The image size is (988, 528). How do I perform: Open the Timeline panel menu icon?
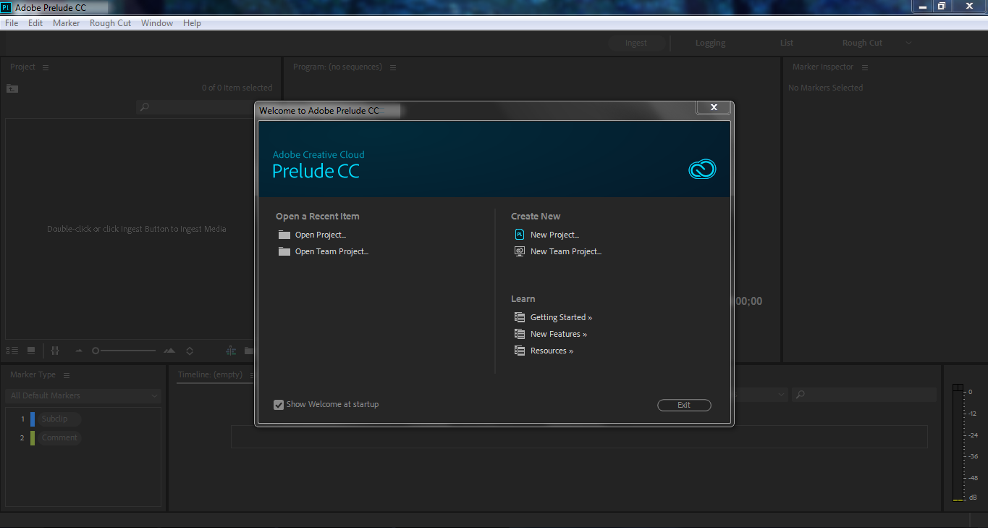point(252,375)
